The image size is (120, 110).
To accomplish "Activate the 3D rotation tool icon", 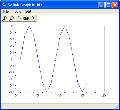I will tap(19, 18).
